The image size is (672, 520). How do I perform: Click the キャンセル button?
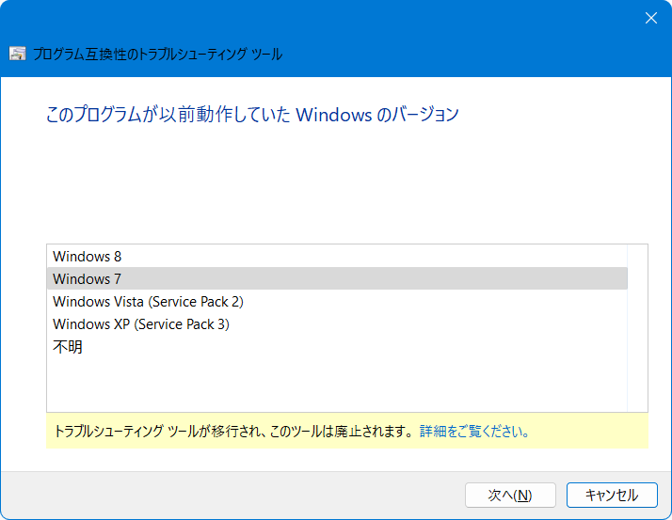(612, 496)
